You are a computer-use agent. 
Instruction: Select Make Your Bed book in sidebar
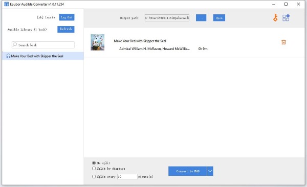[x=43, y=56]
